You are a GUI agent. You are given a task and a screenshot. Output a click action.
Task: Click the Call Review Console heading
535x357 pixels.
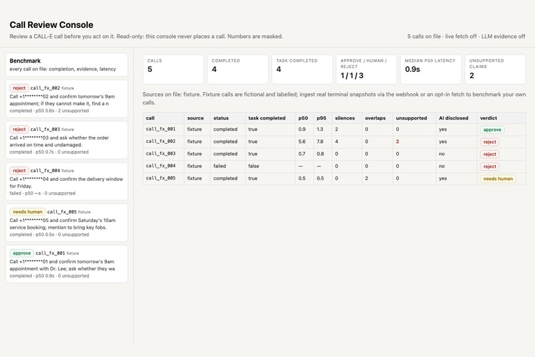tap(51, 25)
